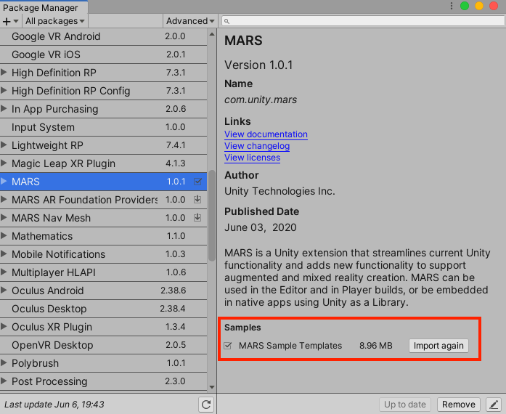Expand MARS AR Foundation Providers versions
The height and width of the screenshot is (414, 506).
(4, 199)
